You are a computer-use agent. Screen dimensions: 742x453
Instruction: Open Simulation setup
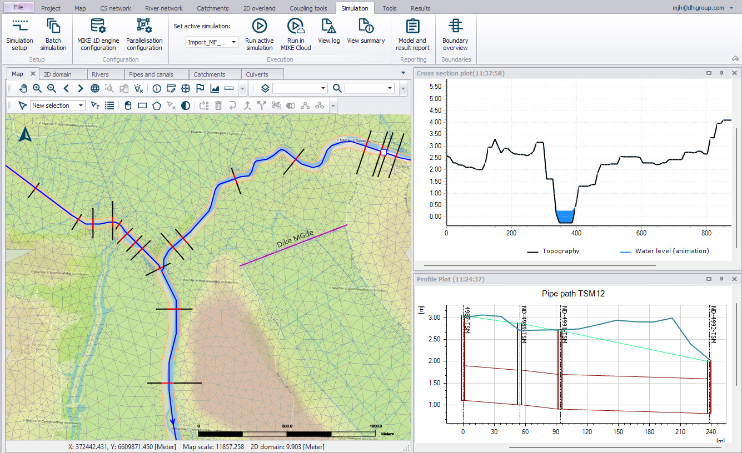pos(19,33)
